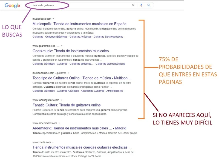Open the 'Todo tipo de Guitarras Online' Multison result

[x=82, y=78]
